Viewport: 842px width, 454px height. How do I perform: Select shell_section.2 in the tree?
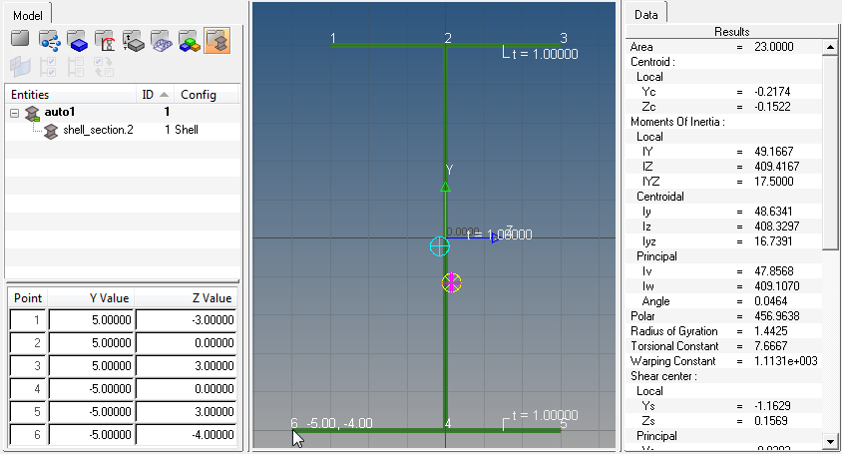click(98, 130)
